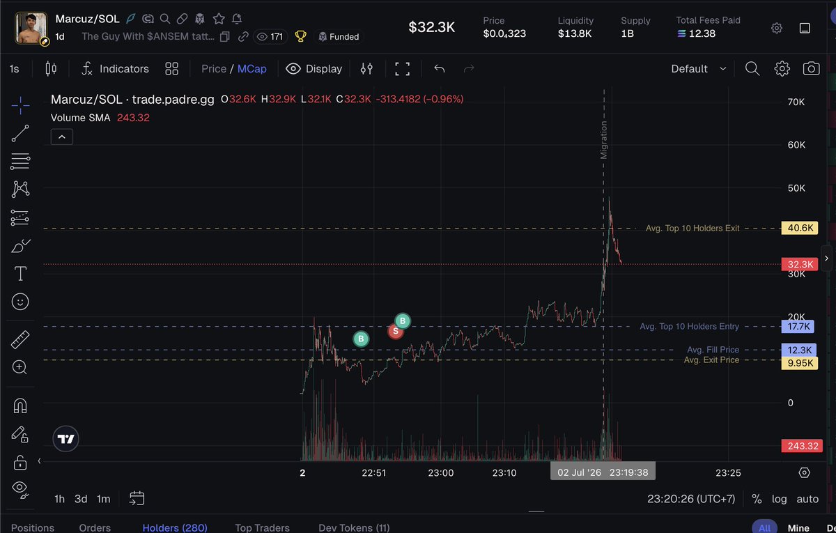Open the go to date calendar

137,498
